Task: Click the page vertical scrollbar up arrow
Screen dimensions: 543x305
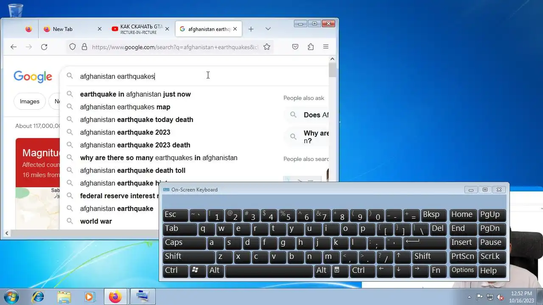Action: pos(333,59)
